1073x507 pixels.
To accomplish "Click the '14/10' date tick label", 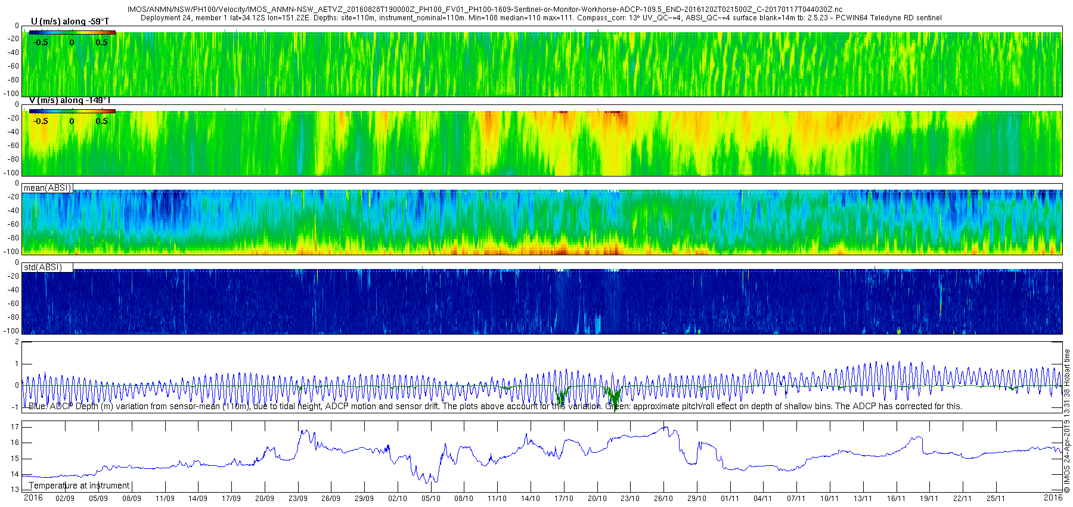I will point(531,499).
